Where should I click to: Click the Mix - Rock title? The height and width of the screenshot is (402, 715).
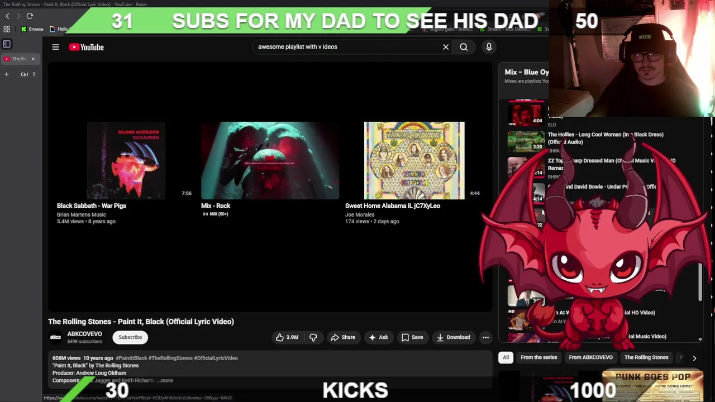click(x=216, y=205)
